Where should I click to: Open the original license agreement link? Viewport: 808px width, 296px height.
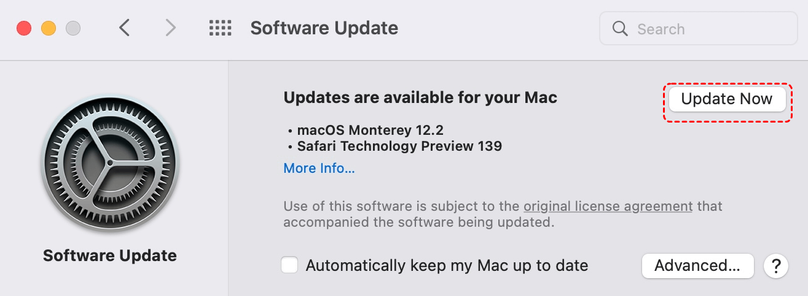(x=608, y=206)
